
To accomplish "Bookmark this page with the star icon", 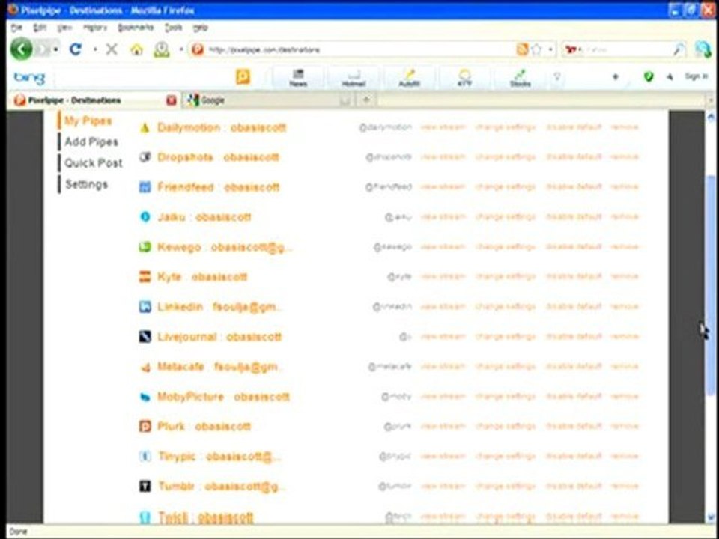I will (x=536, y=49).
